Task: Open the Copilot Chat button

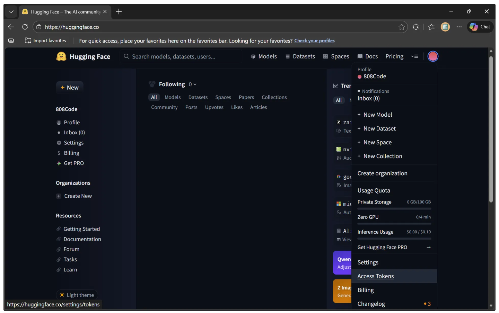Action: tap(480, 27)
